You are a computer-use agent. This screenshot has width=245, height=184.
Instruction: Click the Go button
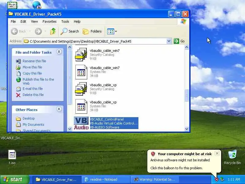[x=179, y=41]
